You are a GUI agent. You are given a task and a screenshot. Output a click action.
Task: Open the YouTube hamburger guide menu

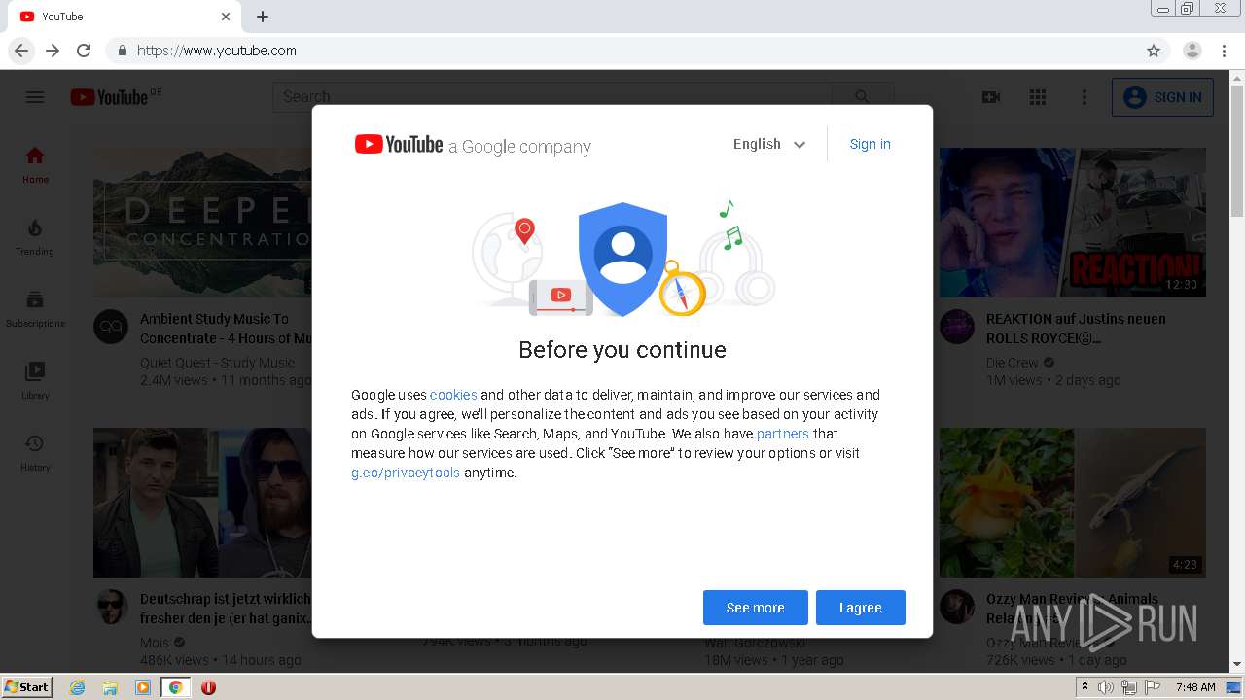[x=35, y=97]
